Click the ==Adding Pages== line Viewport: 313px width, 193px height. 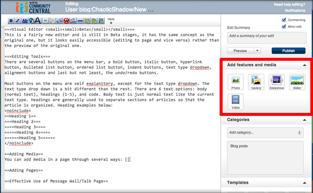[x=23, y=170]
